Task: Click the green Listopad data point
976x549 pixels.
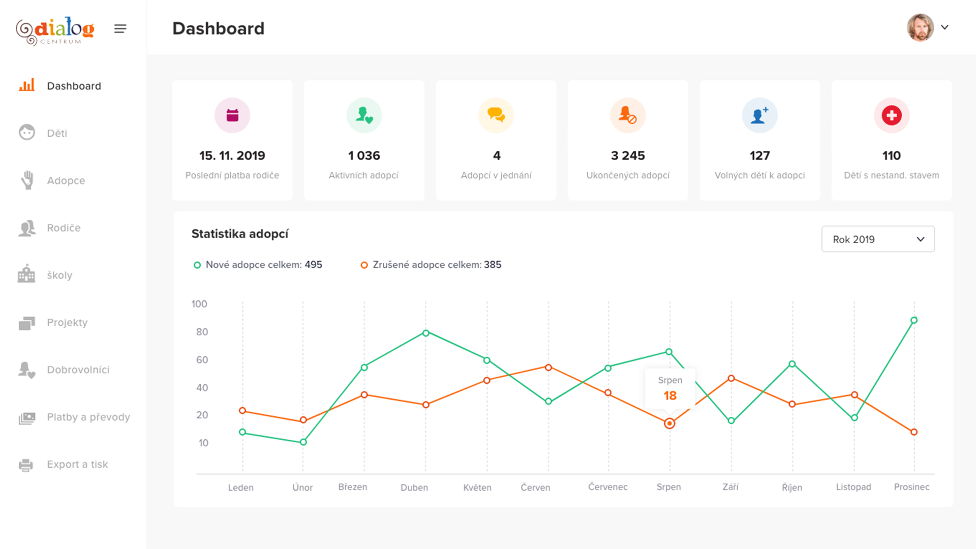Action: click(855, 418)
